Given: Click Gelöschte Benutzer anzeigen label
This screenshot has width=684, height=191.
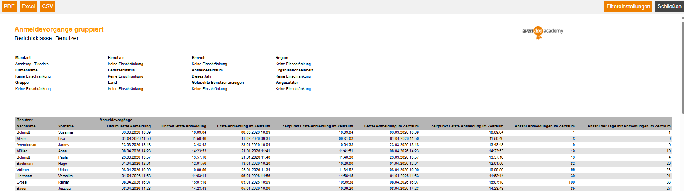Looking at the screenshot, I should (218, 83).
